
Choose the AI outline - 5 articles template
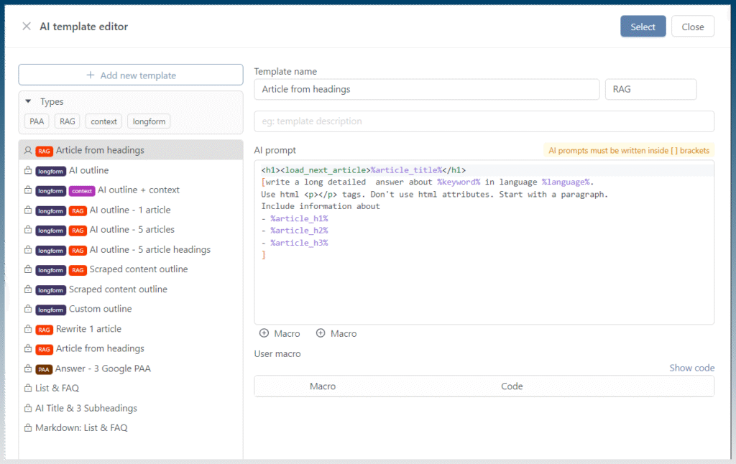coord(131,230)
